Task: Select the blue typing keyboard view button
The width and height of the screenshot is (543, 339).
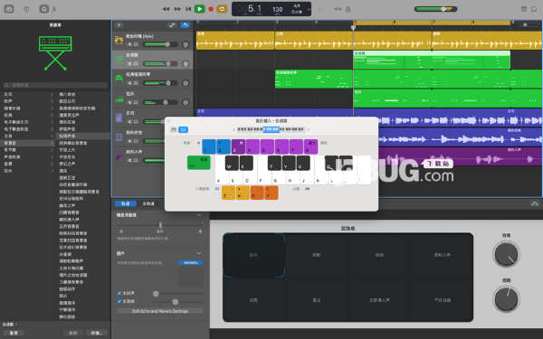Action: (183, 129)
